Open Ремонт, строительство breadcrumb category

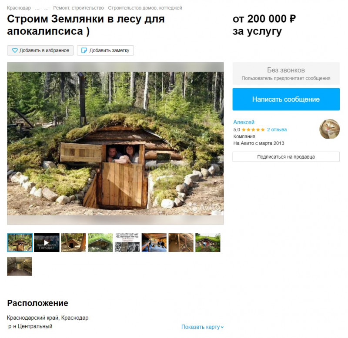point(78,8)
